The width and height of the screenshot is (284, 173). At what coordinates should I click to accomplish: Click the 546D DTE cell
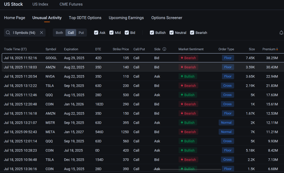tap(99, 132)
